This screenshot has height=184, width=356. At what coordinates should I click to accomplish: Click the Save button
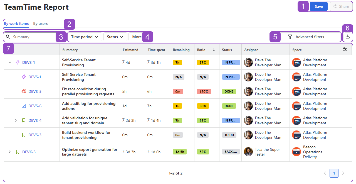tap(318, 6)
